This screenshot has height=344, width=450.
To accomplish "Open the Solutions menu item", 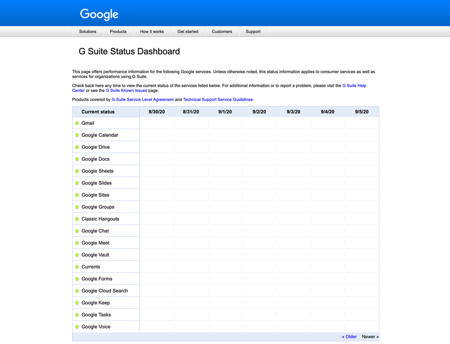I will pyautogui.click(x=87, y=31).
